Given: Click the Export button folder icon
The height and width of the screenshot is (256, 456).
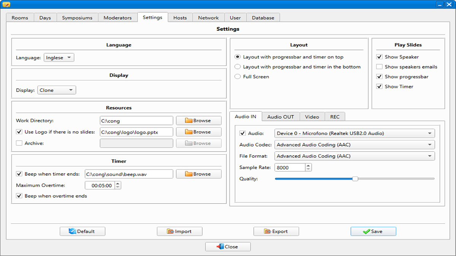Looking at the screenshot, I should point(268,231).
